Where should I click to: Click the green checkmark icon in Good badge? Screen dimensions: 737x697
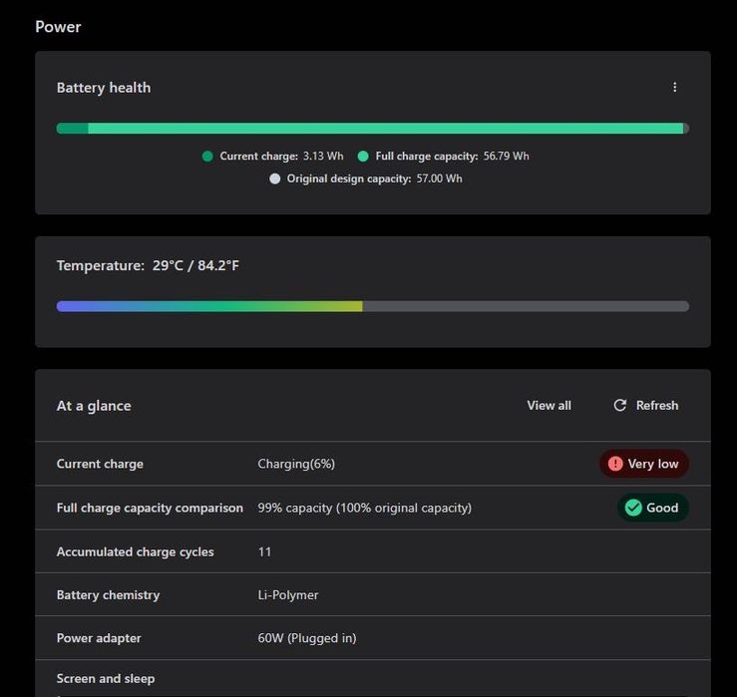(633, 508)
